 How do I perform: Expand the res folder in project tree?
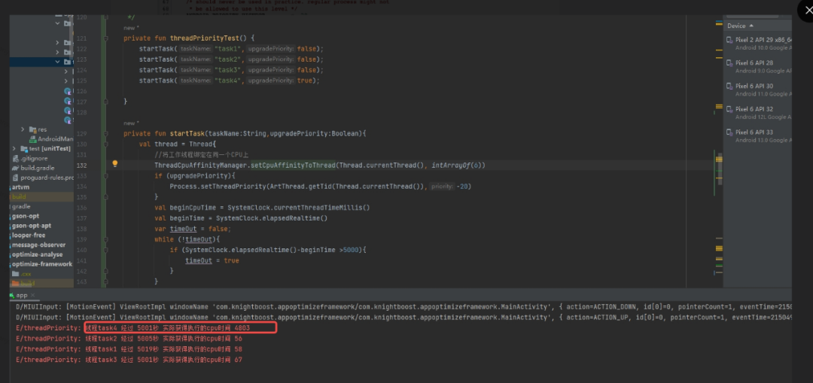click(23, 129)
